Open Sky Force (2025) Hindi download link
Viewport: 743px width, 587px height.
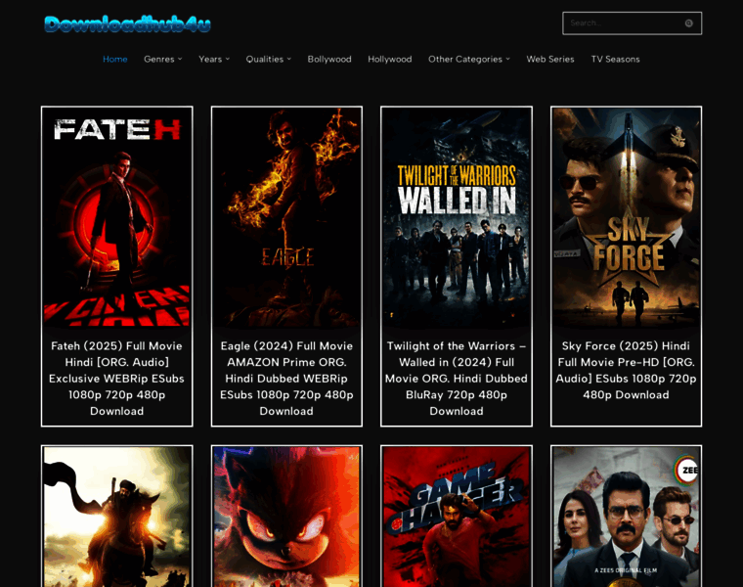[x=626, y=371]
